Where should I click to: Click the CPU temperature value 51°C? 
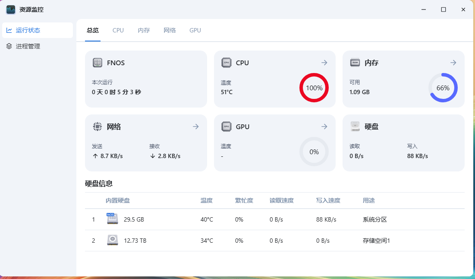[226, 92]
